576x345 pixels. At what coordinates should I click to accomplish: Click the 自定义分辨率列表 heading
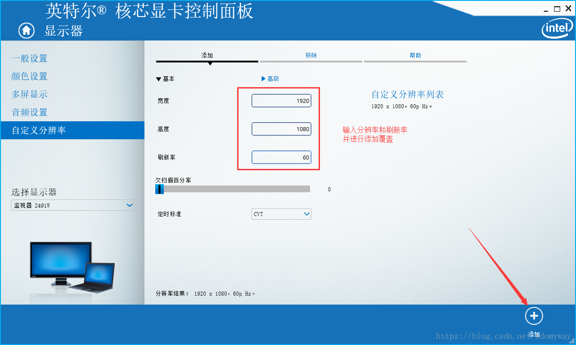tap(408, 94)
